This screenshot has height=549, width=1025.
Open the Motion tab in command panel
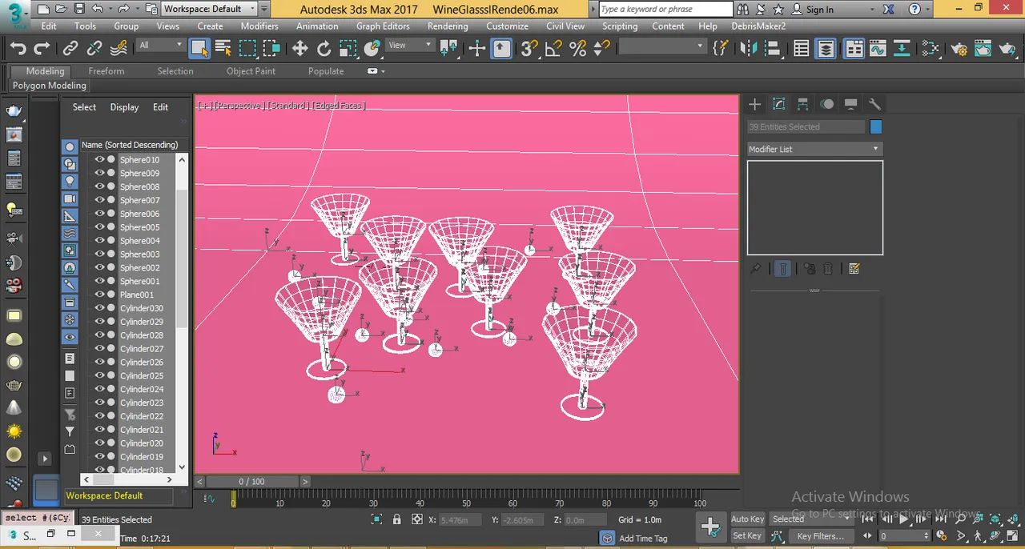coord(826,104)
